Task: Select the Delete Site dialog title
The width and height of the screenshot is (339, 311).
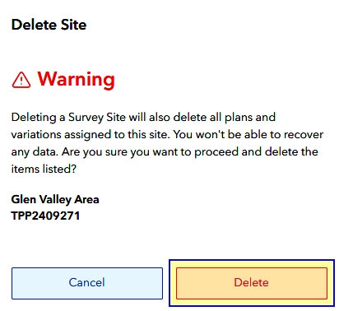Action: point(49,25)
